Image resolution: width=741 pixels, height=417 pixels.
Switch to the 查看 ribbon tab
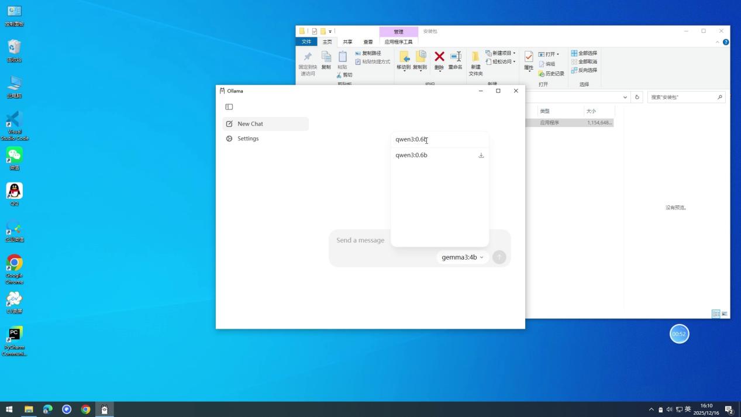point(368,42)
